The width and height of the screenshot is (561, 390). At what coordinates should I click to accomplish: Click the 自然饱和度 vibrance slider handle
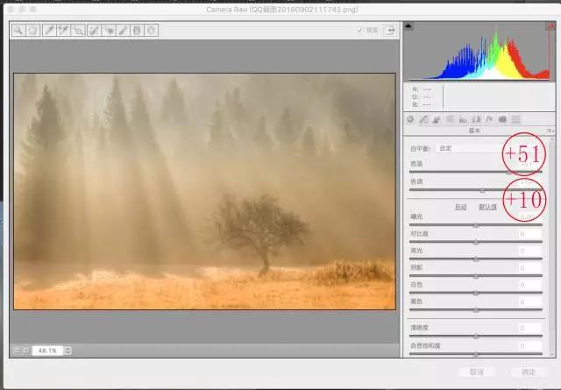pos(476,354)
